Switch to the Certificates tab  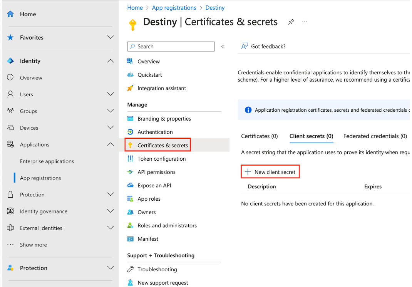[259, 136]
